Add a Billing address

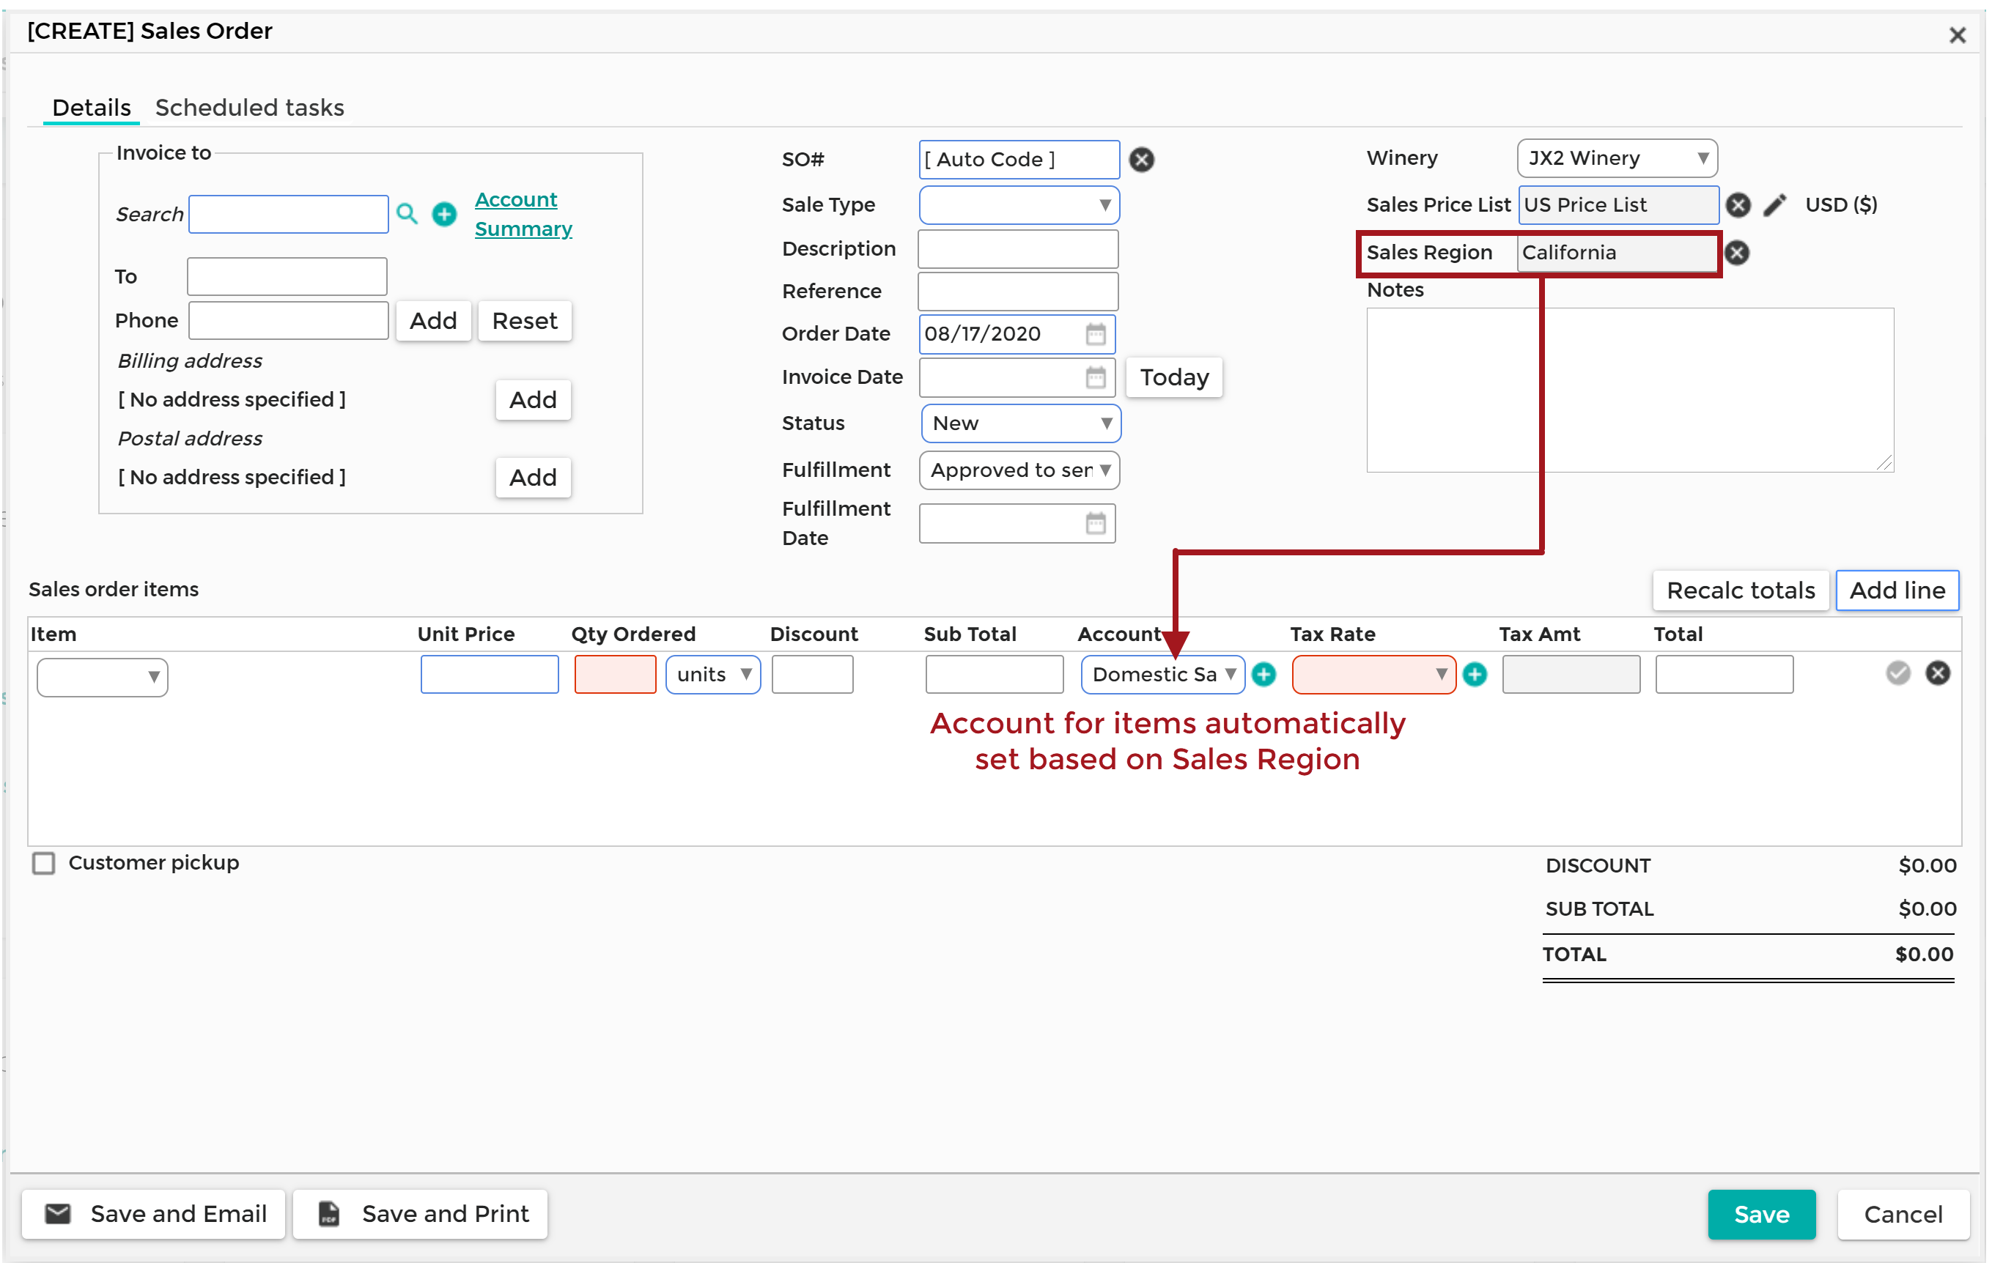533,400
